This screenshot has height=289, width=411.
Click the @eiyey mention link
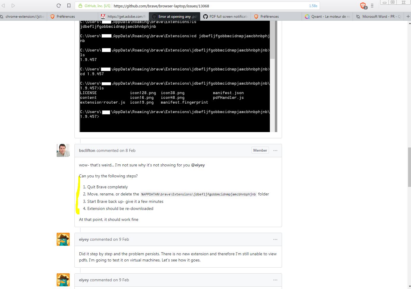pos(198,165)
